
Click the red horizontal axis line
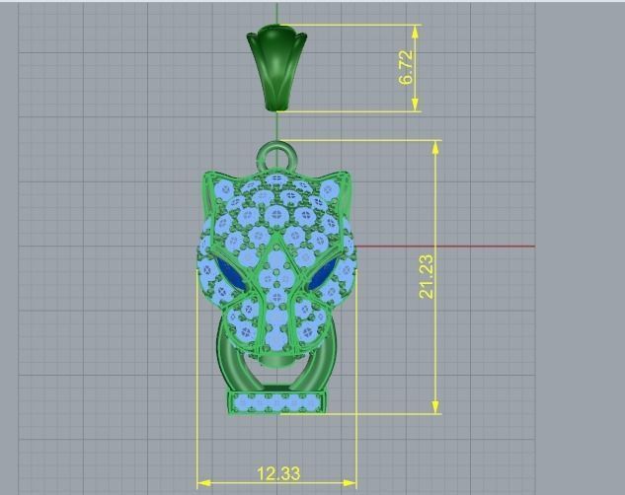click(445, 247)
